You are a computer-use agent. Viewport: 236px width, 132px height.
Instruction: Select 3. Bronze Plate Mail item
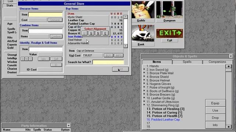(x=160, y=73)
